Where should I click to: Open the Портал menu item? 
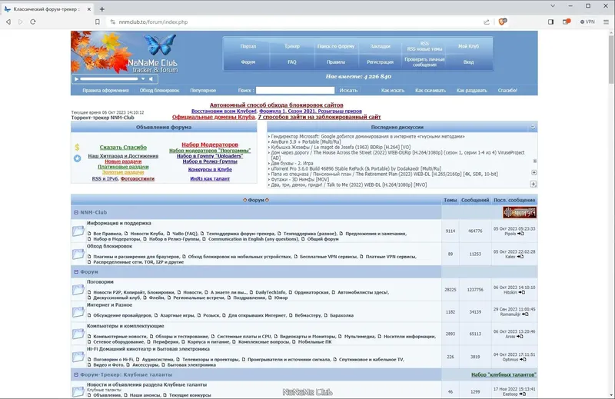[248, 46]
